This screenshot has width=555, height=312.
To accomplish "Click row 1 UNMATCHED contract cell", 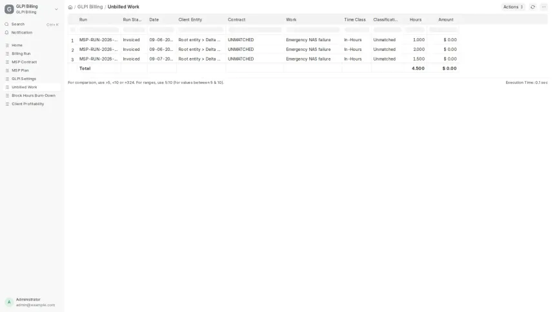I will [x=254, y=40].
